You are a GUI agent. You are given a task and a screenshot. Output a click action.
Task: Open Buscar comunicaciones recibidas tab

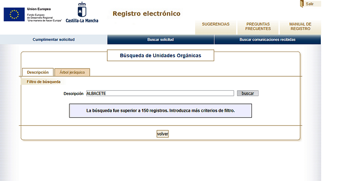coord(268,40)
